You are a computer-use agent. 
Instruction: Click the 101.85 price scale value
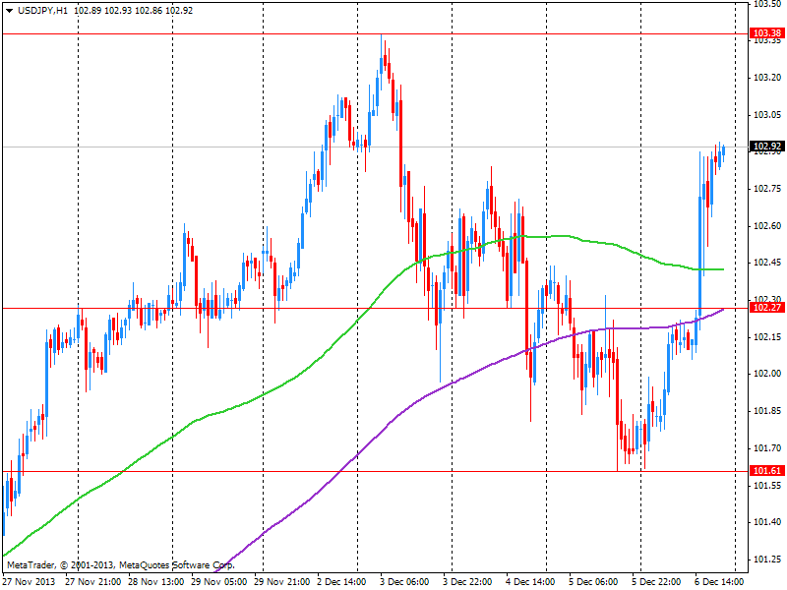pos(767,411)
